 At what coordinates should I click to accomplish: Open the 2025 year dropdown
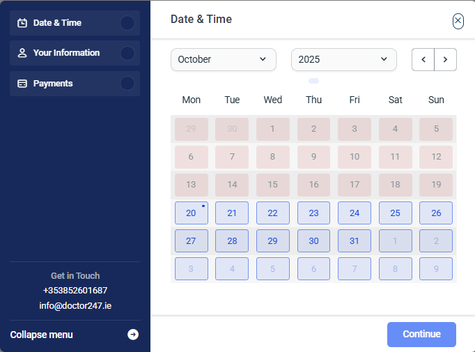343,60
